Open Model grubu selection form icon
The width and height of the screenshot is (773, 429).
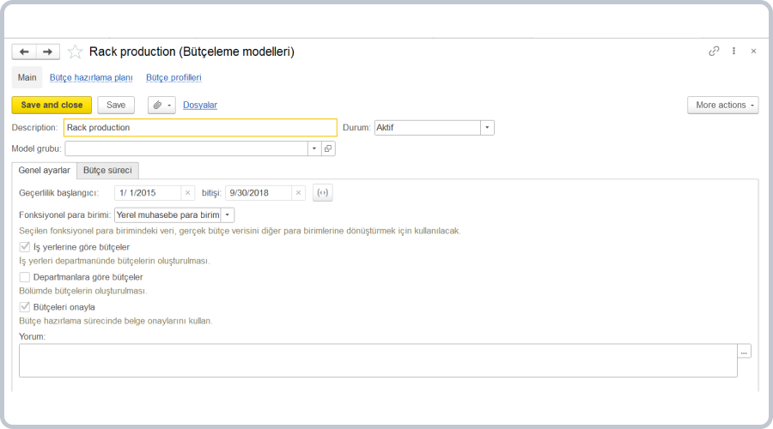(x=328, y=148)
